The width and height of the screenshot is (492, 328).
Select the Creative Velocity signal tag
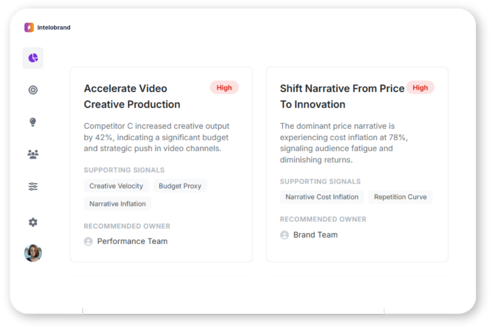pos(116,186)
